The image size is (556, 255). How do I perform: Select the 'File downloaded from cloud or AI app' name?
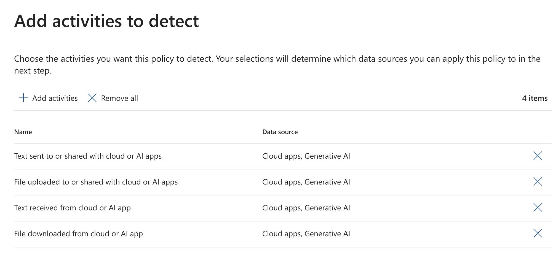(78, 234)
